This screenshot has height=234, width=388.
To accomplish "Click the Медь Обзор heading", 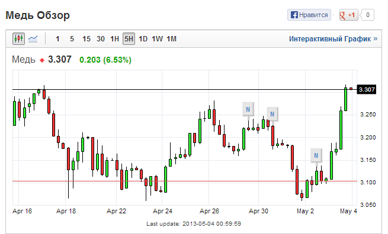I will tap(37, 15).
